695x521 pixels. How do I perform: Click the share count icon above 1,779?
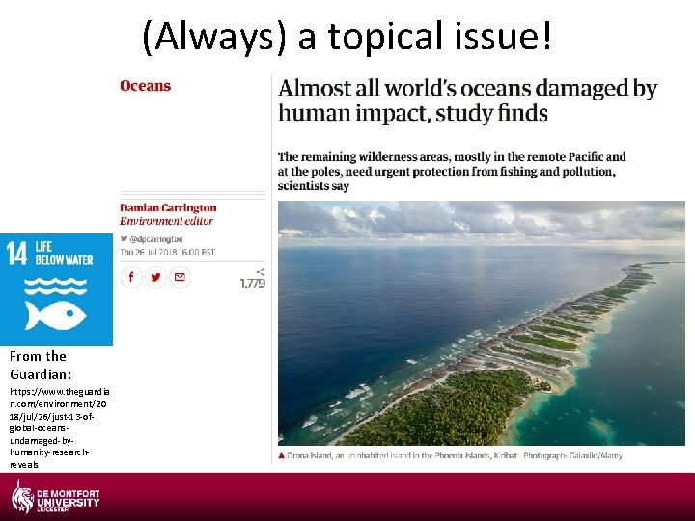point(261,271)
